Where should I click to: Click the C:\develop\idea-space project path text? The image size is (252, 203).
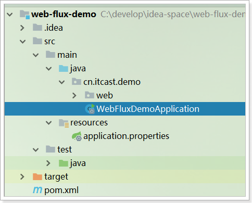pyautogui.click(x=173, y=14)
